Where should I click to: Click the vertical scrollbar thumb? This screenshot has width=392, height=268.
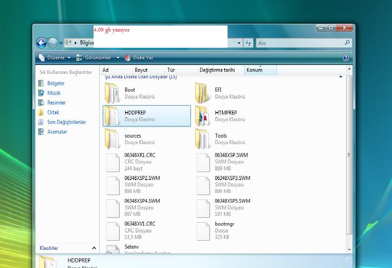(x=349, y=155)
